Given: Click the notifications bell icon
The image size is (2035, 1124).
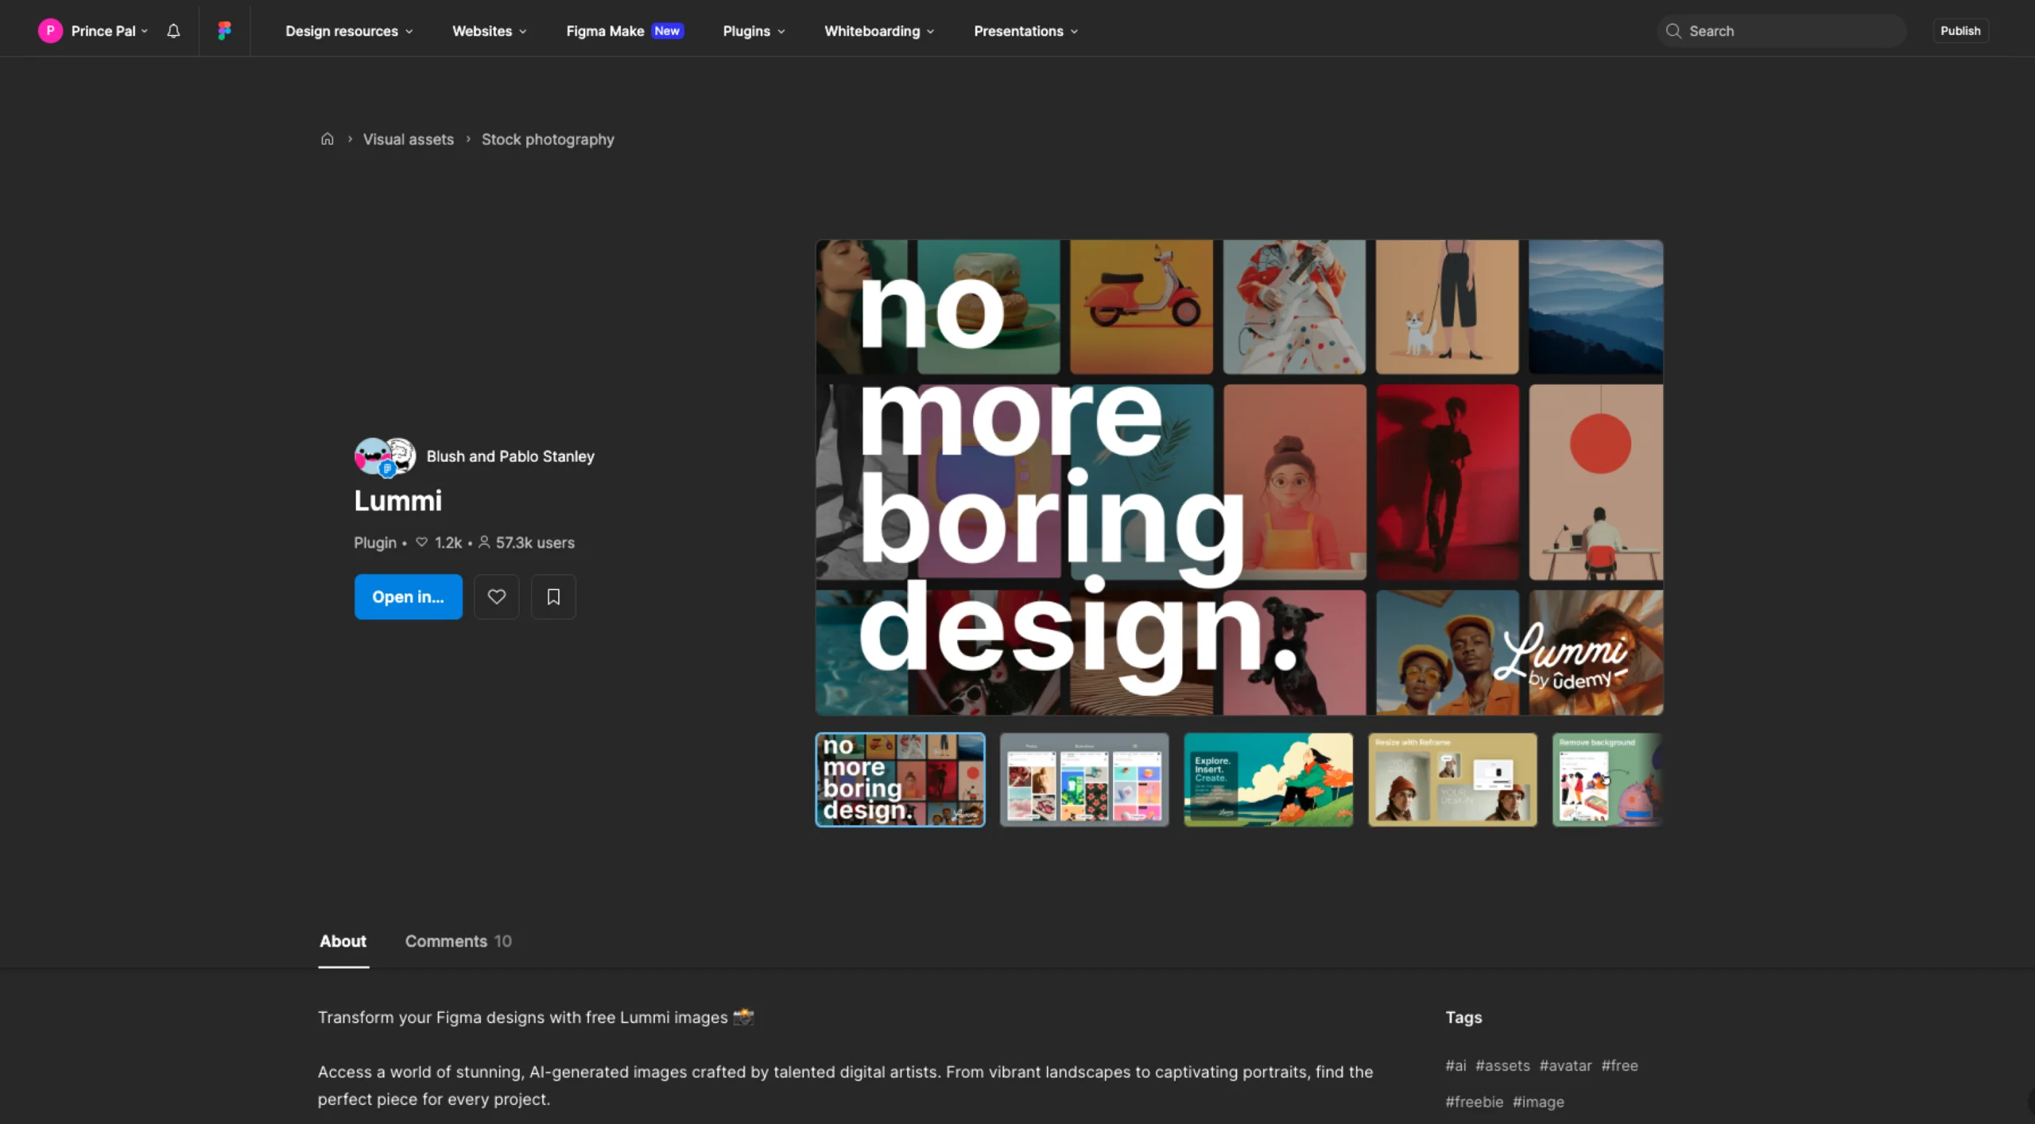Looking at the screenshot, I should pyautogui.click(x=173, y=31).
